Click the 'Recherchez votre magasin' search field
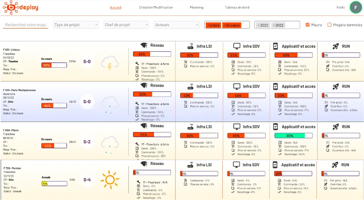 [x=25, y=25]
